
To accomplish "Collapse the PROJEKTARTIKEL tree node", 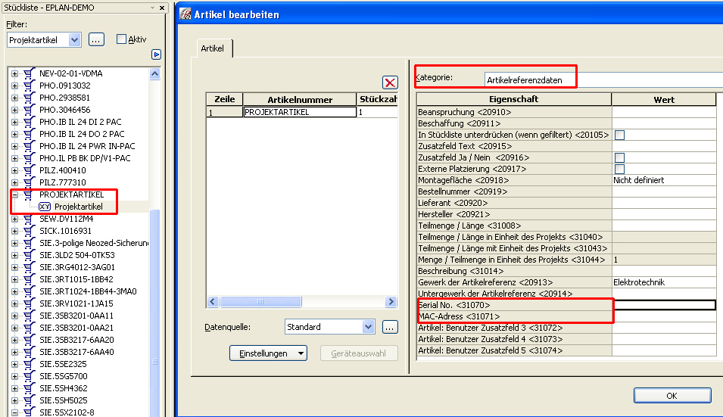I will coord(14,194).
